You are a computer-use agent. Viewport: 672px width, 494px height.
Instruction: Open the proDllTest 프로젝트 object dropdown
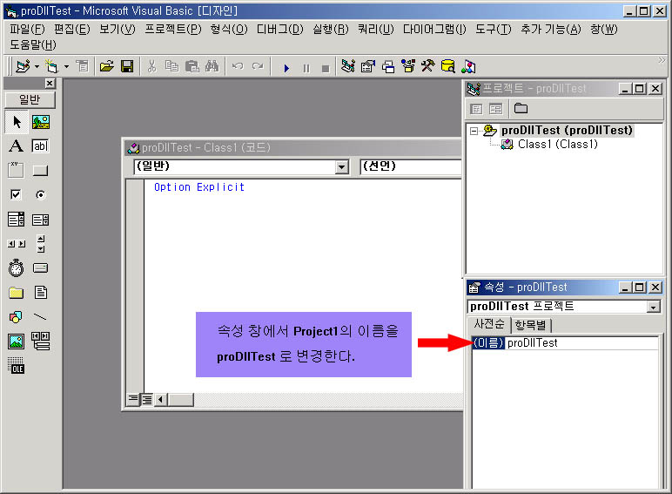pos(653,307)
